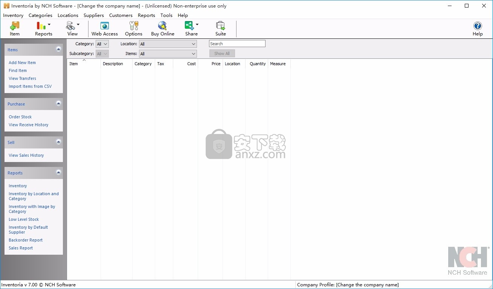This screenshot has width=493, height=289.
Task: Open the Location filter dropdown
Action: pyautogui.click(x=168, y=44)
